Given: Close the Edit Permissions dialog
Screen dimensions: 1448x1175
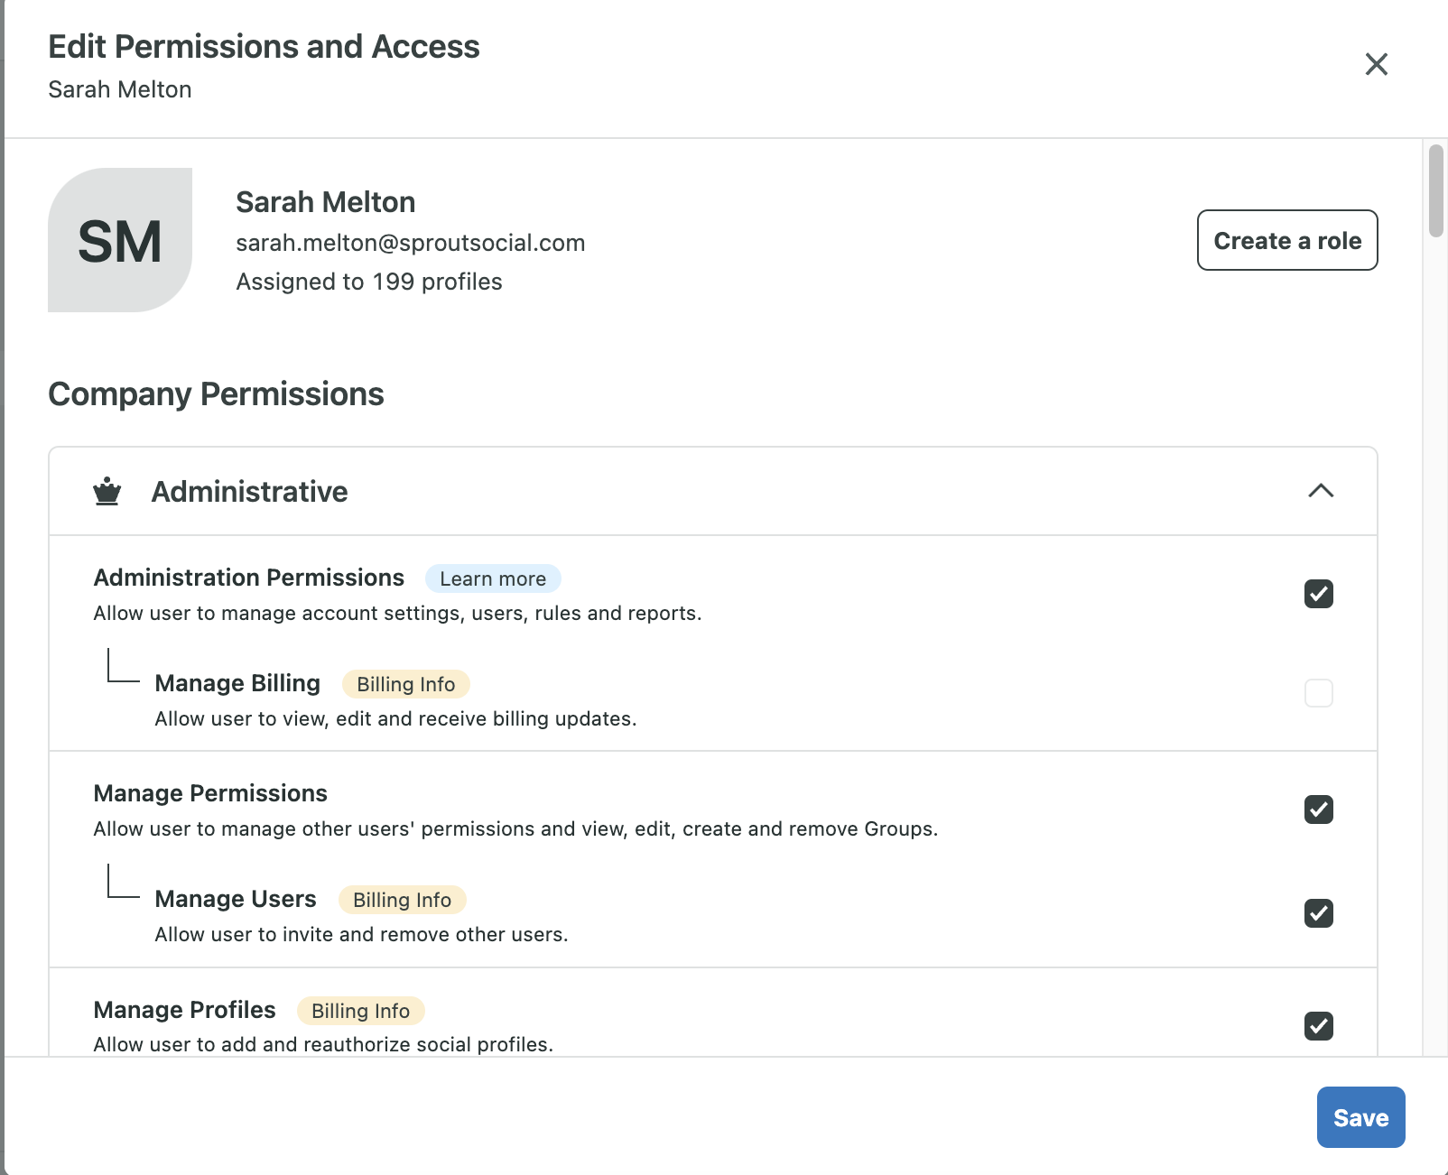Looking at the screenshot, I should pos(1376,64).
